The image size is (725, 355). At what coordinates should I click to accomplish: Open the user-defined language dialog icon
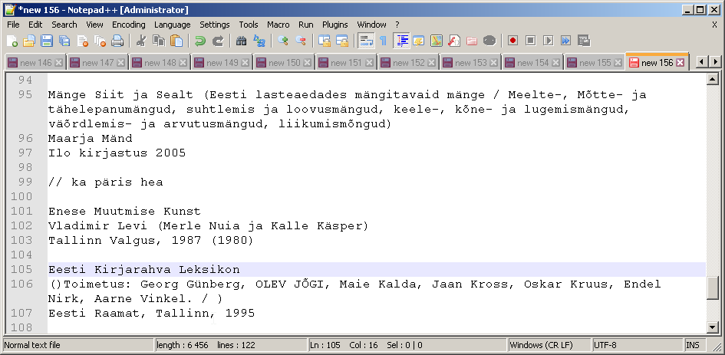419,41
